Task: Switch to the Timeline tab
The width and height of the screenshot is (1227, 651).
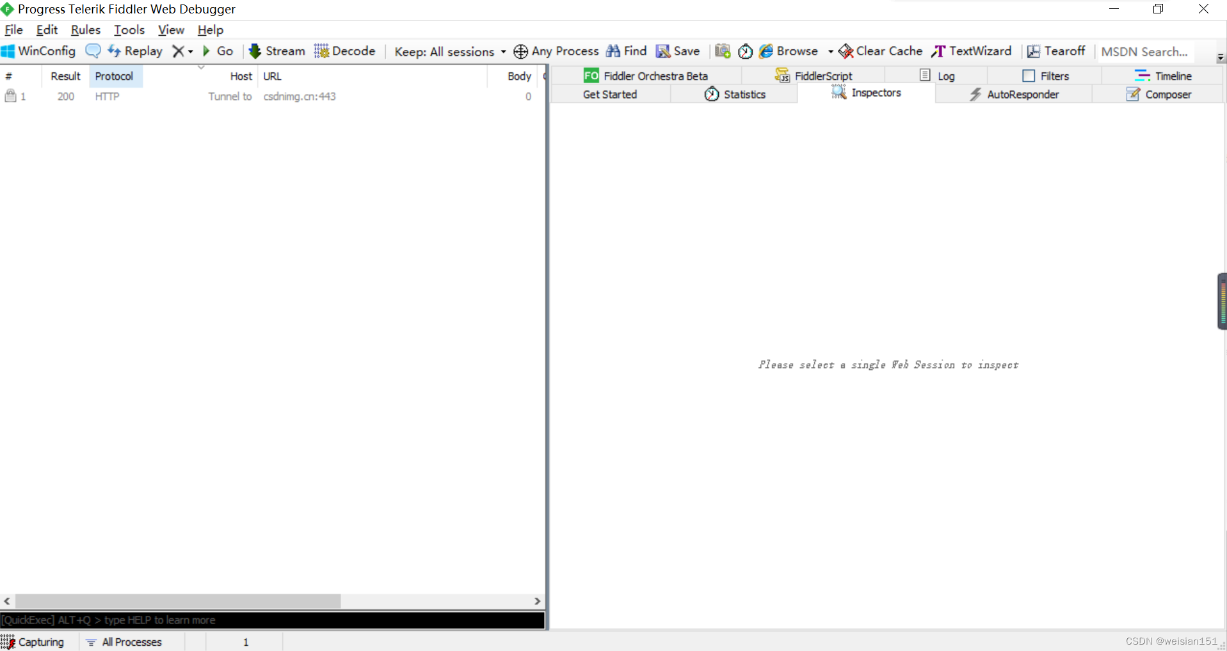Action: click(x=1163, y=76)
